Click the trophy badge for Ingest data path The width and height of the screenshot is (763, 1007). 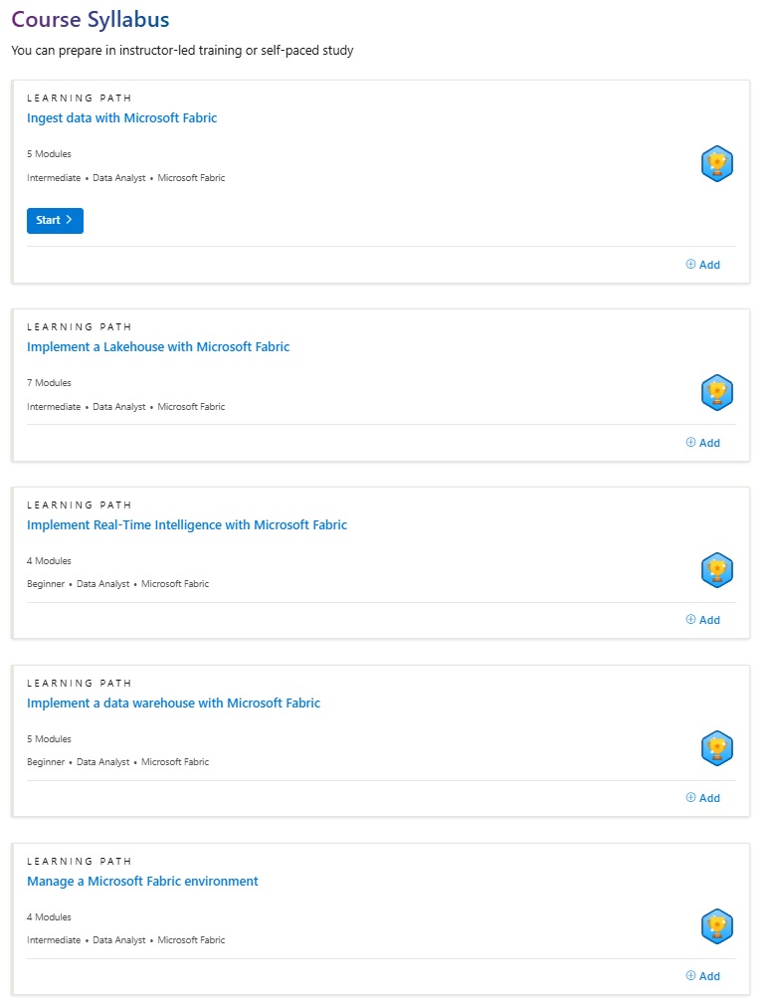pos(717,164)
